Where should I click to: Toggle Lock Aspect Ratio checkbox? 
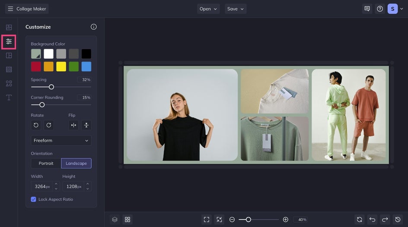[33, 199]
